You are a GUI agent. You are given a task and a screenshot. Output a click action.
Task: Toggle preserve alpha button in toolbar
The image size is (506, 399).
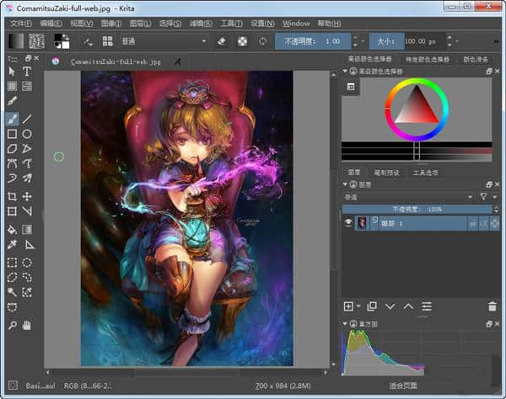242,40
